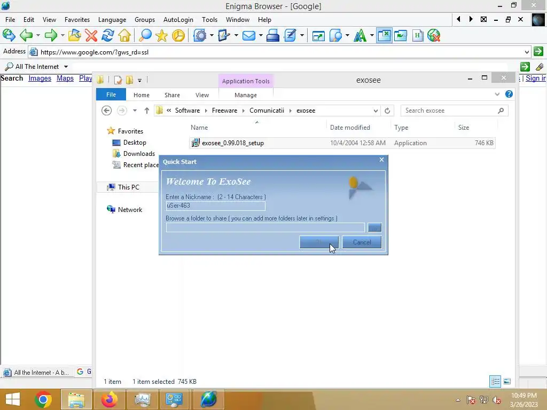This screenshot has width=547, height=410.
Task: Open the History clock icon
Action: point(178,35)
